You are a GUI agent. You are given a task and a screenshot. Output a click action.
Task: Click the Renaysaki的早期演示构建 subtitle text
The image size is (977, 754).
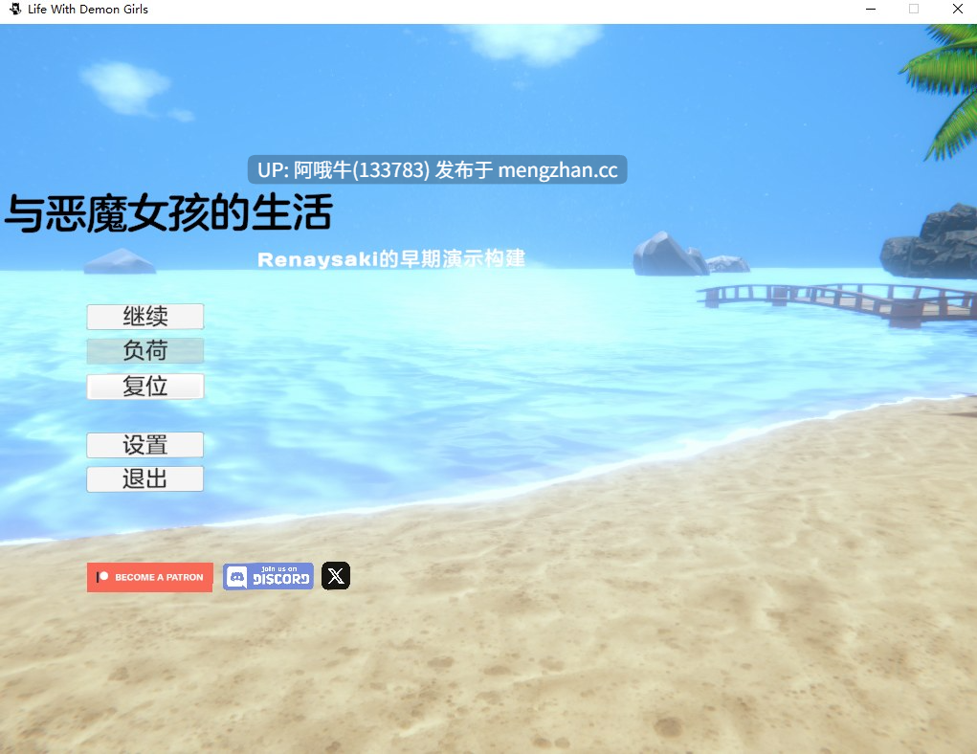point(391,258)
